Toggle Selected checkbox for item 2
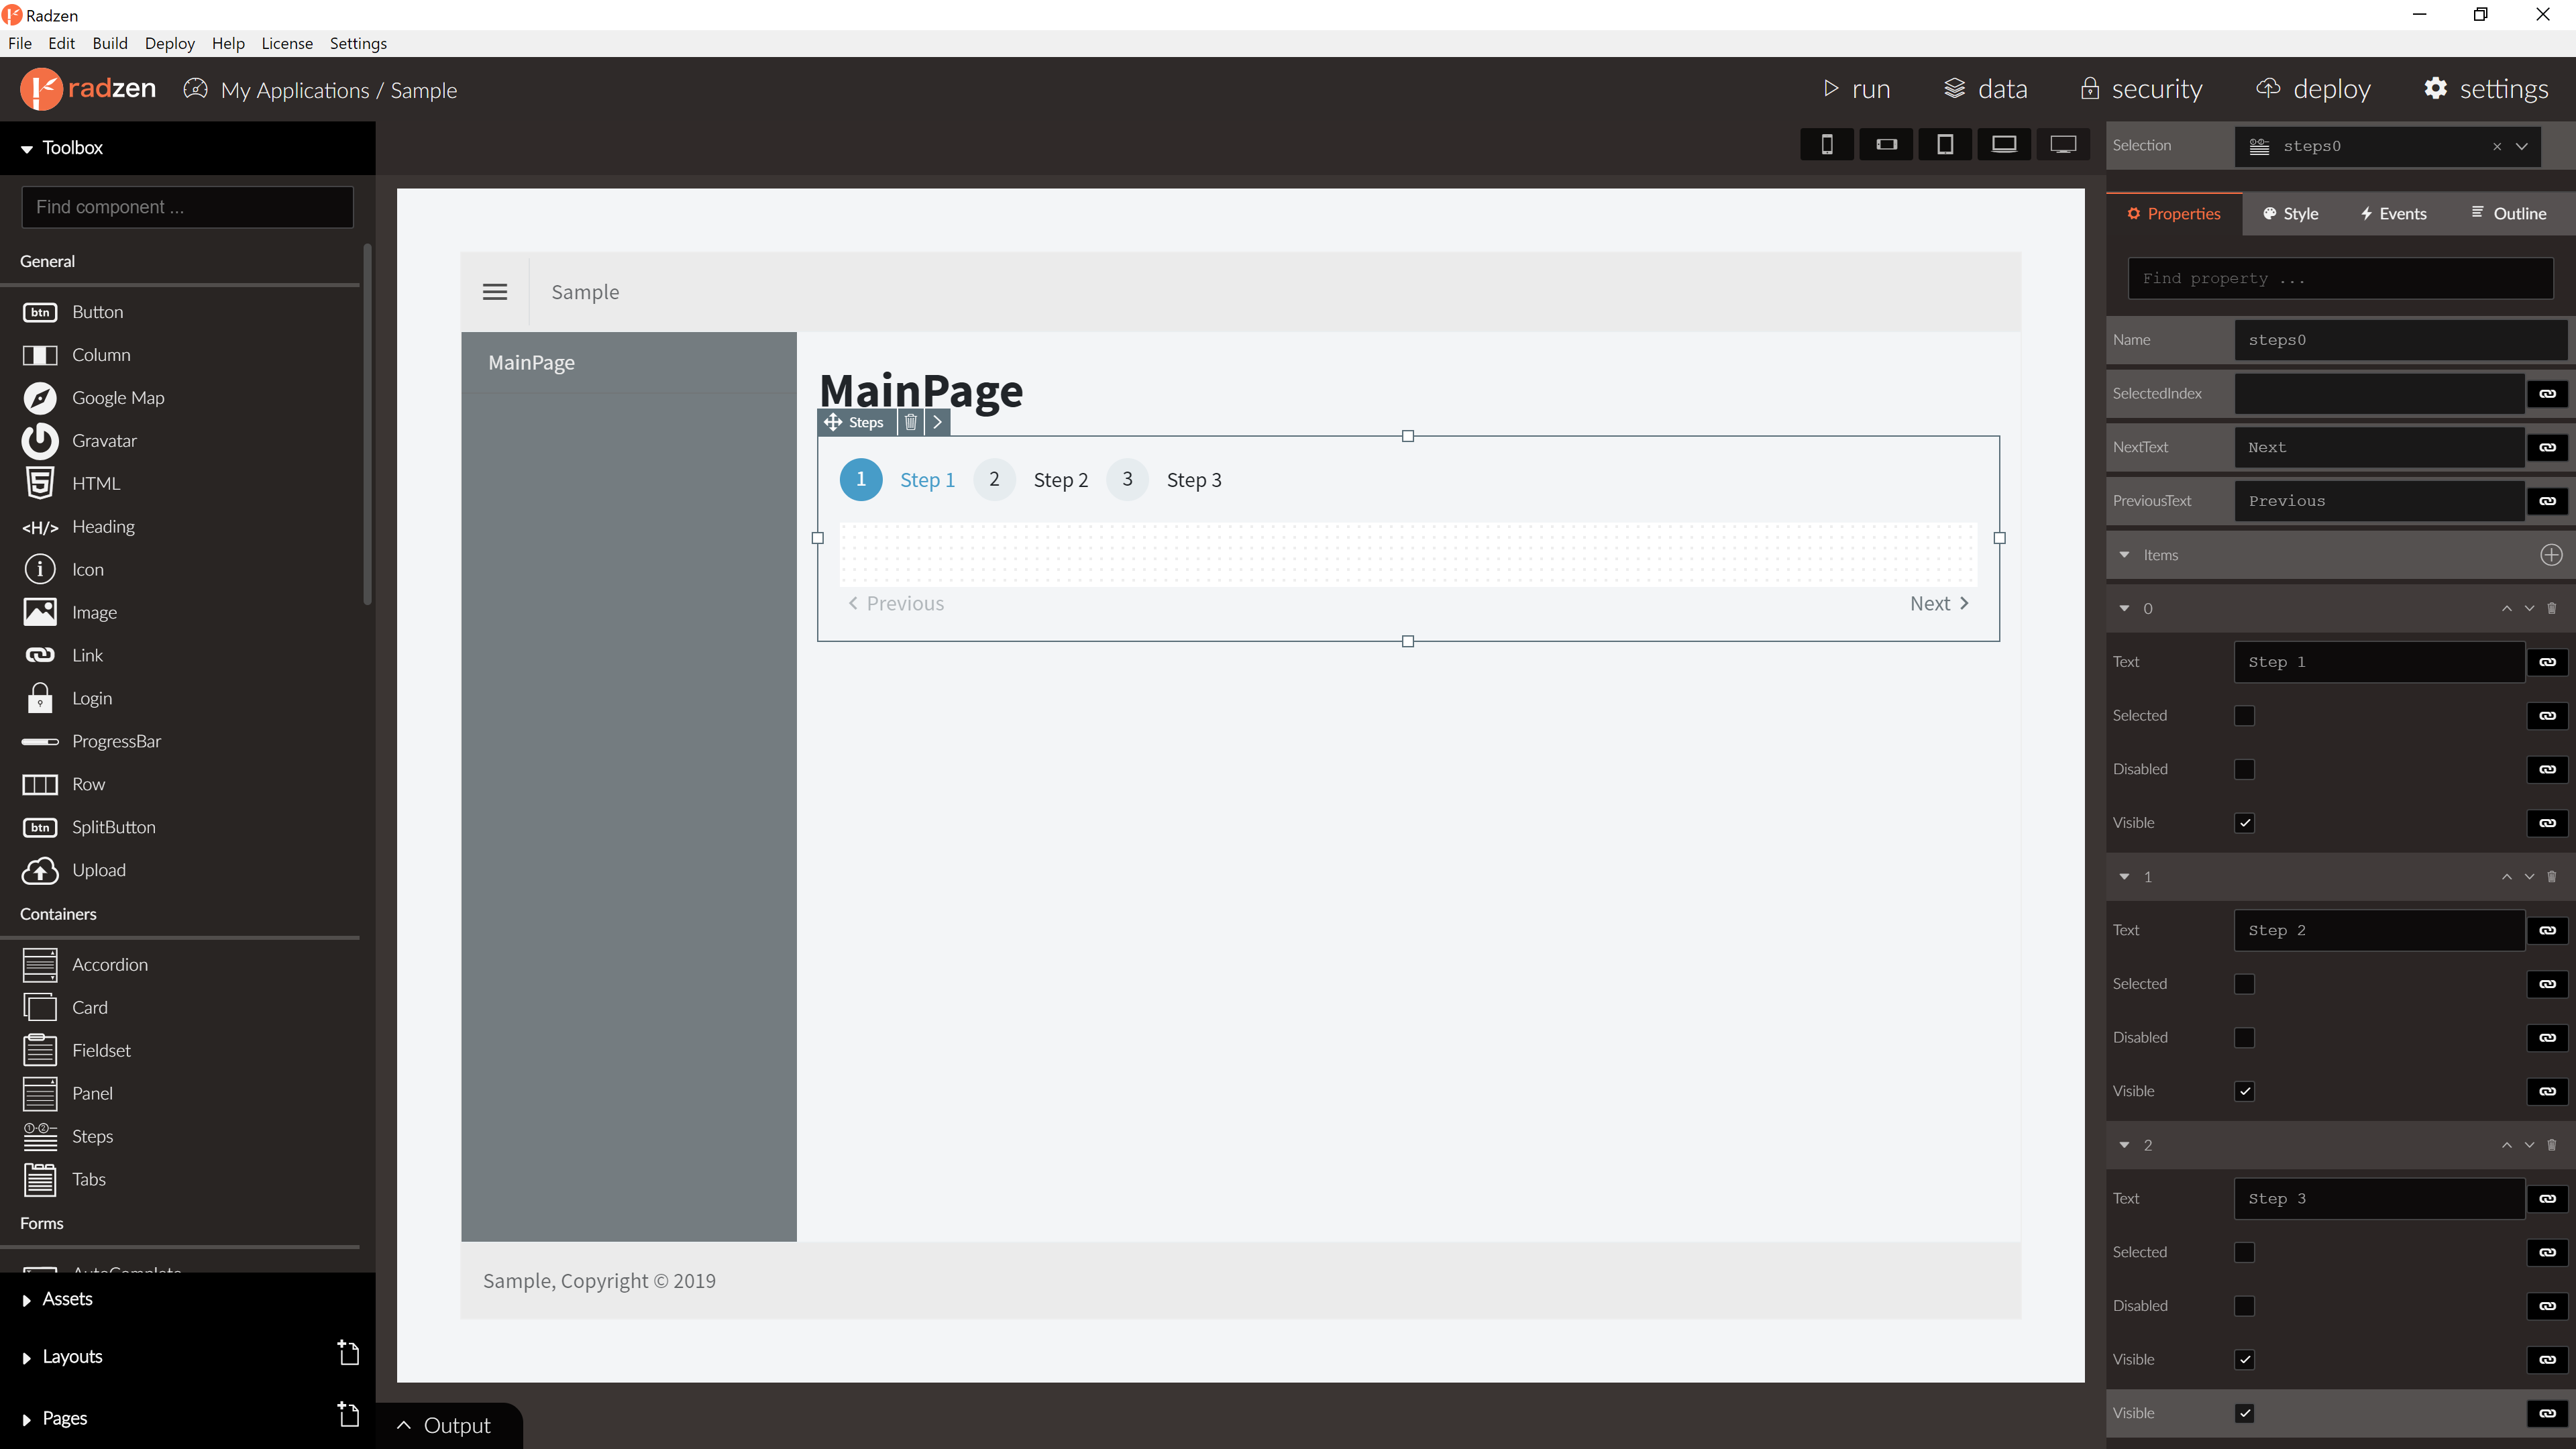This screenshot has width=2576, height=1449. [x=2245, y=1253]
